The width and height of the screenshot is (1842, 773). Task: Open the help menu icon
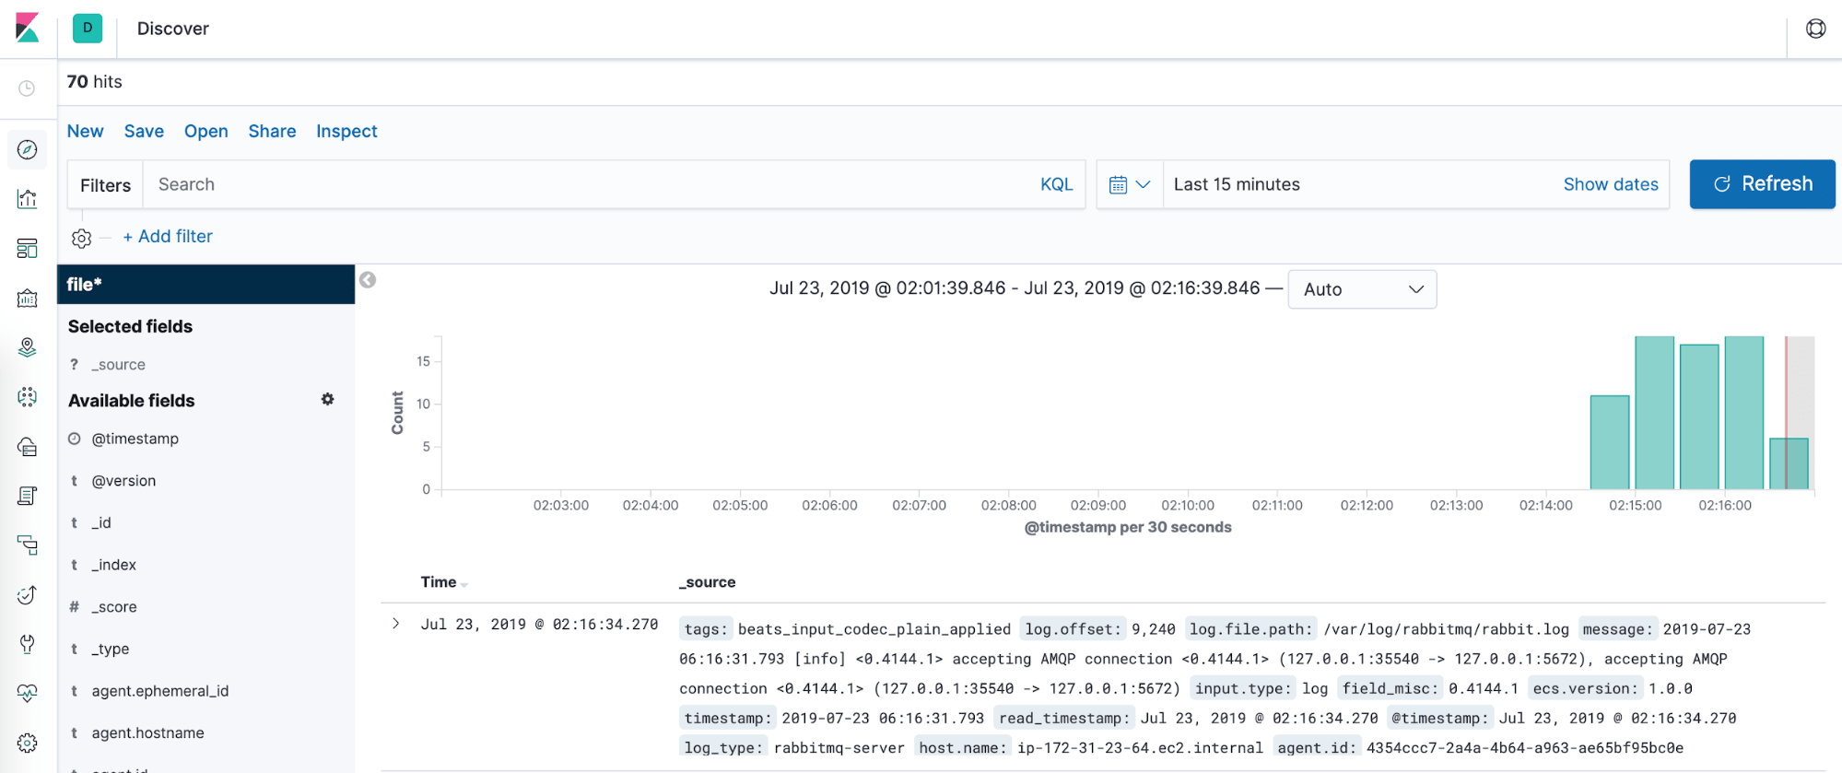(x=1815, y=29)
